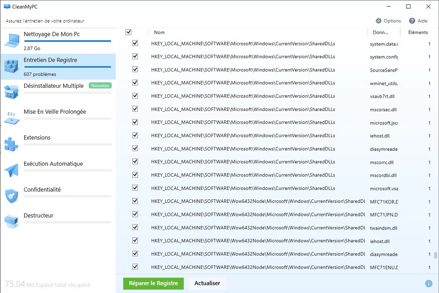
Task: Click the Actualiser button
Action: (x=207, y=283)
